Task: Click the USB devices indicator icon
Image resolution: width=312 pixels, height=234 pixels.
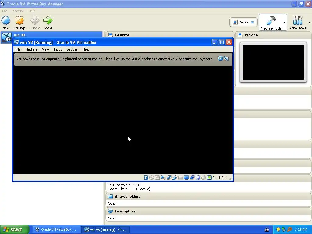Action: [x=175, y=178]
